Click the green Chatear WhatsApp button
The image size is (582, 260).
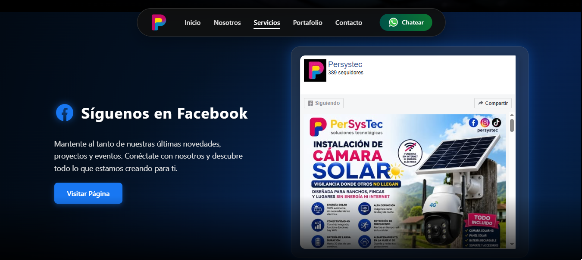(x=406, y=22)
